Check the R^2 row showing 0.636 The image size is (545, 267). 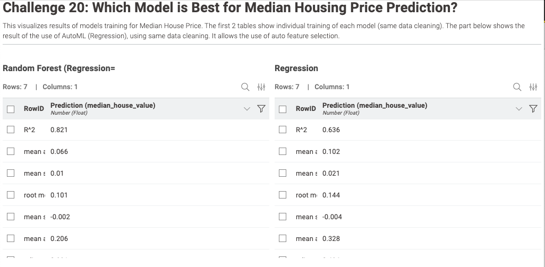click(x=283, y=130)
